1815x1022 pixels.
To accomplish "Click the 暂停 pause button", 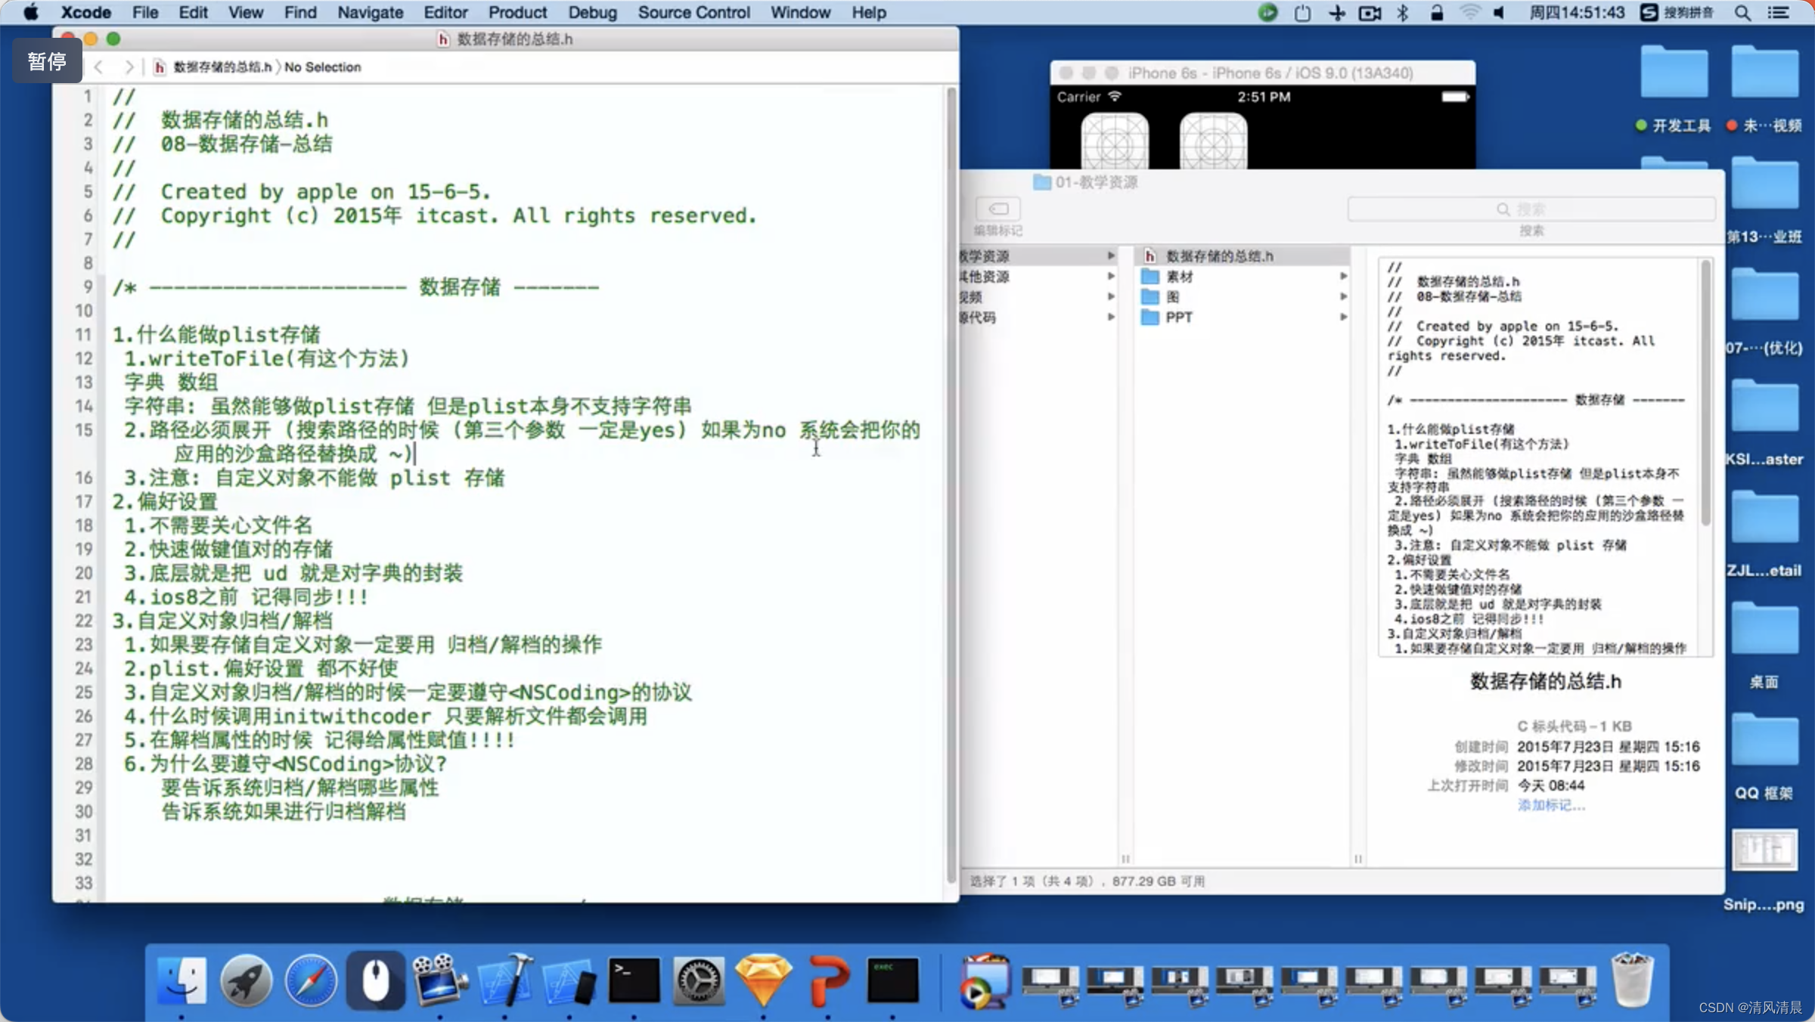I will 47,60.
